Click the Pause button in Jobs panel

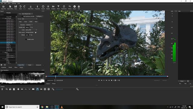pyautogui.click(x=182, y=81)
